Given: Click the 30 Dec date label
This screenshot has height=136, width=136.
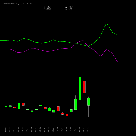Looking at the screenshot, I should [18, 129].
